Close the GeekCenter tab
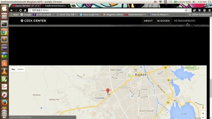212x119 pixels. point(69,6)
